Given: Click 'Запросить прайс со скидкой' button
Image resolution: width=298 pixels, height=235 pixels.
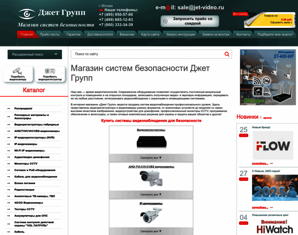Looking at the screenshot, I should point(187,21).
